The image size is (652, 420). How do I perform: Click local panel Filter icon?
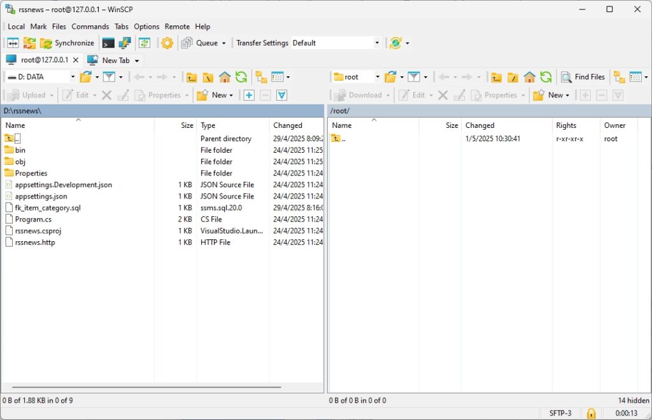pos(109,77)
